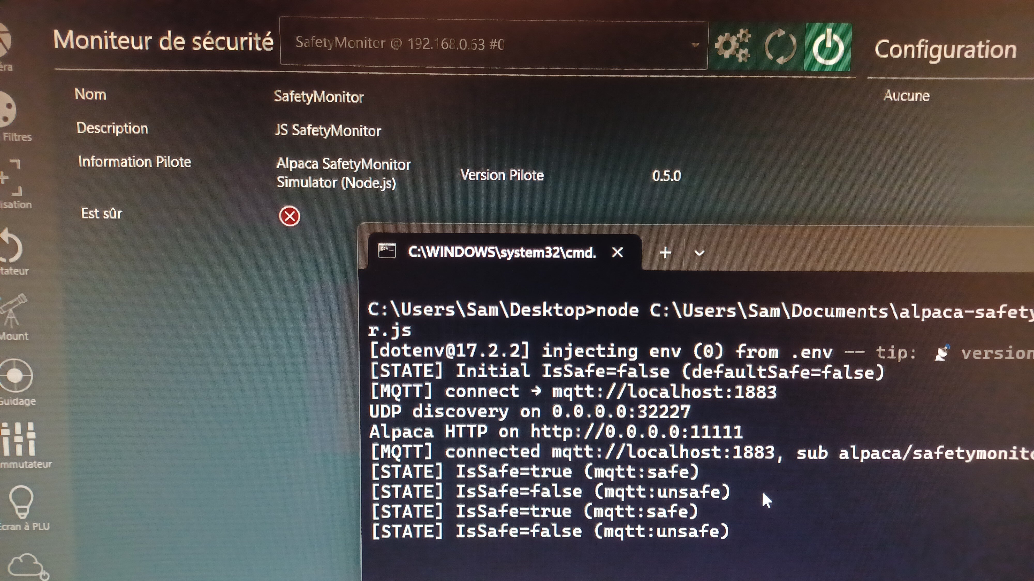Open the terminal profiles dropdown chevron
Screen dimensions: 1034x581
click(x=699, y=253)
